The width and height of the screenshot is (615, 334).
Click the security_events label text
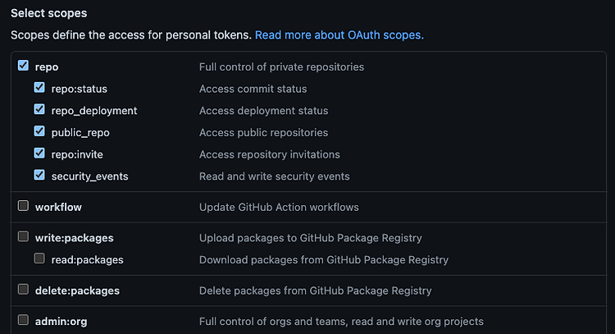[x=90, y=176]
